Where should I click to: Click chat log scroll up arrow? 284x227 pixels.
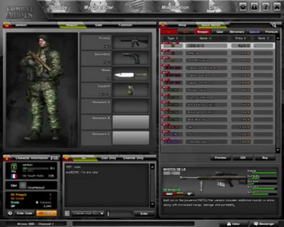[x=152, y=167]
